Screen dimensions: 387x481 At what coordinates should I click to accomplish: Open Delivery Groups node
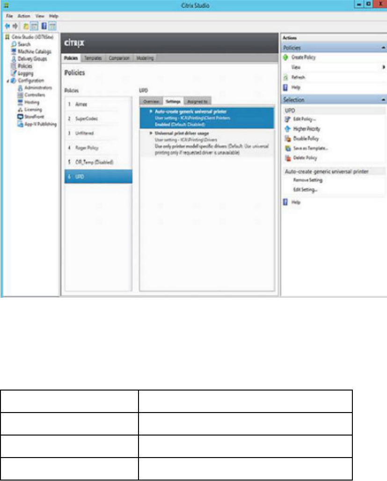click(x=32, y=59)
